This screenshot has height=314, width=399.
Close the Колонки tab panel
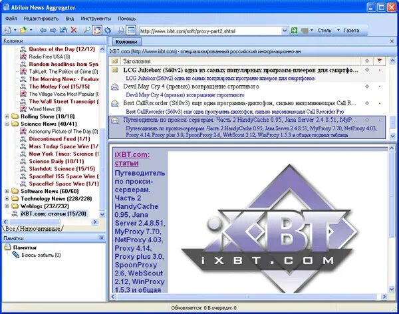[x=392, y=41]
